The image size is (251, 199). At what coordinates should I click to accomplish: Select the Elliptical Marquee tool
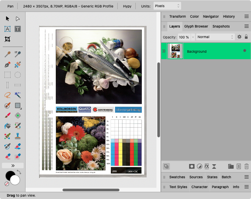click(x=18, y=75)
